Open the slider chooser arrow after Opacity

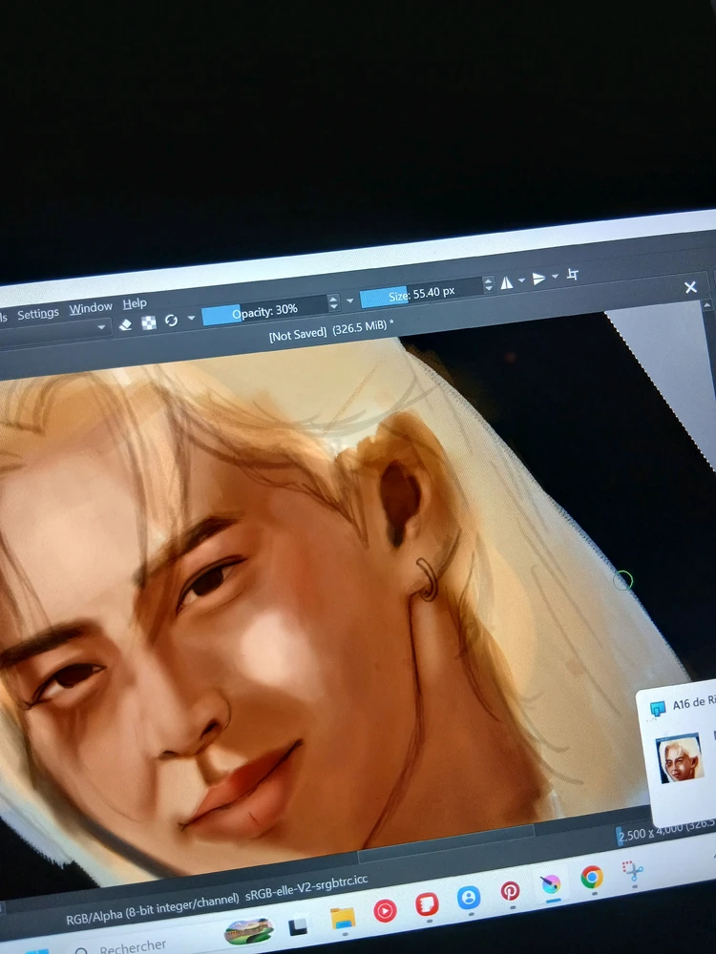tap(350, 300)
